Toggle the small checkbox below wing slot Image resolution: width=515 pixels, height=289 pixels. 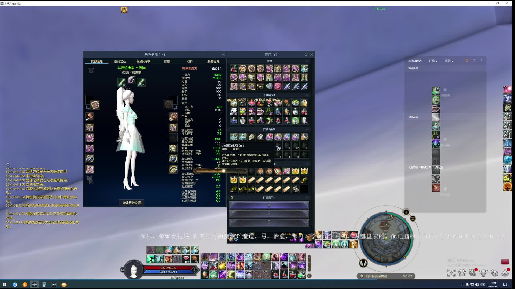[x=87, y=182]
